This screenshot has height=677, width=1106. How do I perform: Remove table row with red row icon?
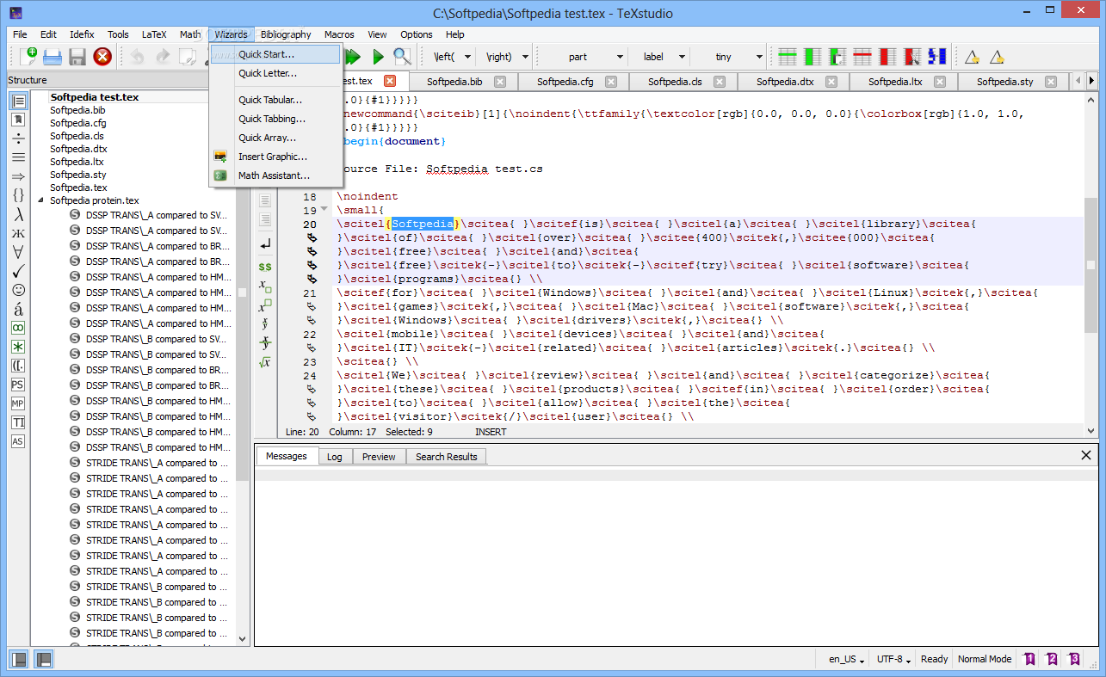click(x=862, y=57)
